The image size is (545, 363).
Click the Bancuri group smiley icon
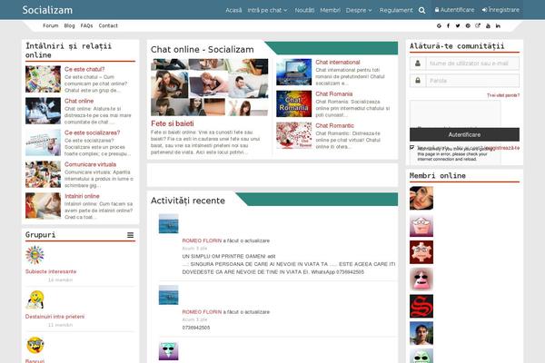pos(35,345)
